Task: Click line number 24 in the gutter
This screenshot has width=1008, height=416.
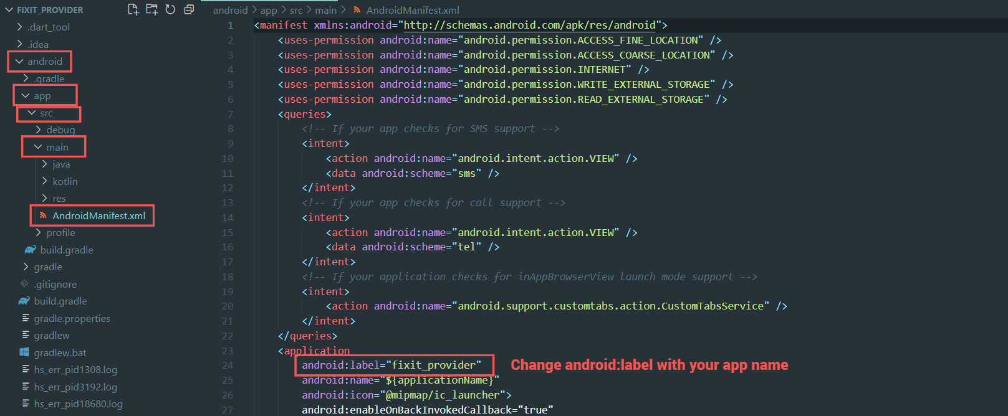Action: click(228, 366)
